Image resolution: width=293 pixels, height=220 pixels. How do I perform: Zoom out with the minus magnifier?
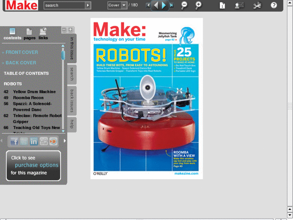tap(184, 5)
